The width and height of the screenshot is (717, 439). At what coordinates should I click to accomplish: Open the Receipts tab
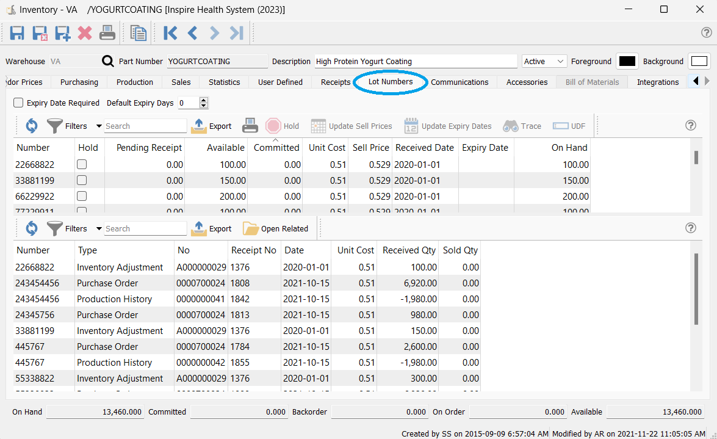click(336, 82)
